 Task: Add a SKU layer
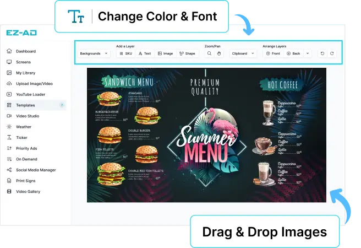126,53
